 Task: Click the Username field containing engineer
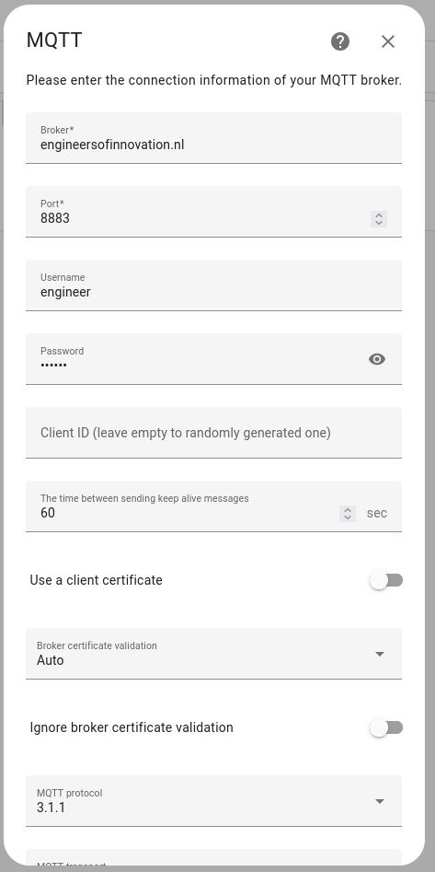214,285
